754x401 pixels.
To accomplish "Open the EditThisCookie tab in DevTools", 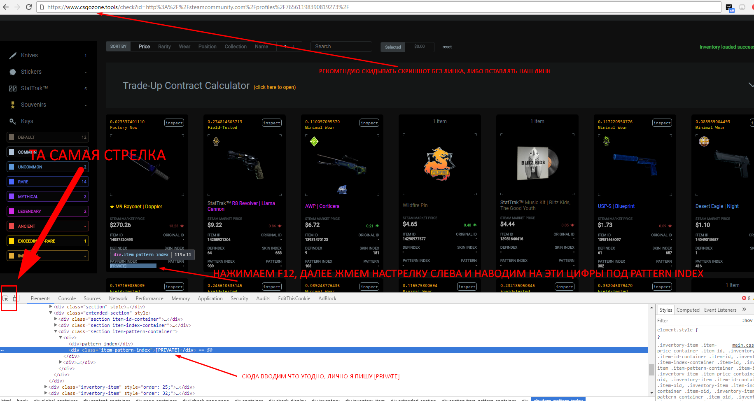I will [294, 298].
